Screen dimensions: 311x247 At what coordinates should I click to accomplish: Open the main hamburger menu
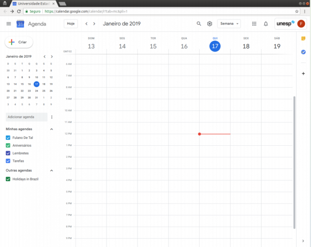(x=9, y=24)
